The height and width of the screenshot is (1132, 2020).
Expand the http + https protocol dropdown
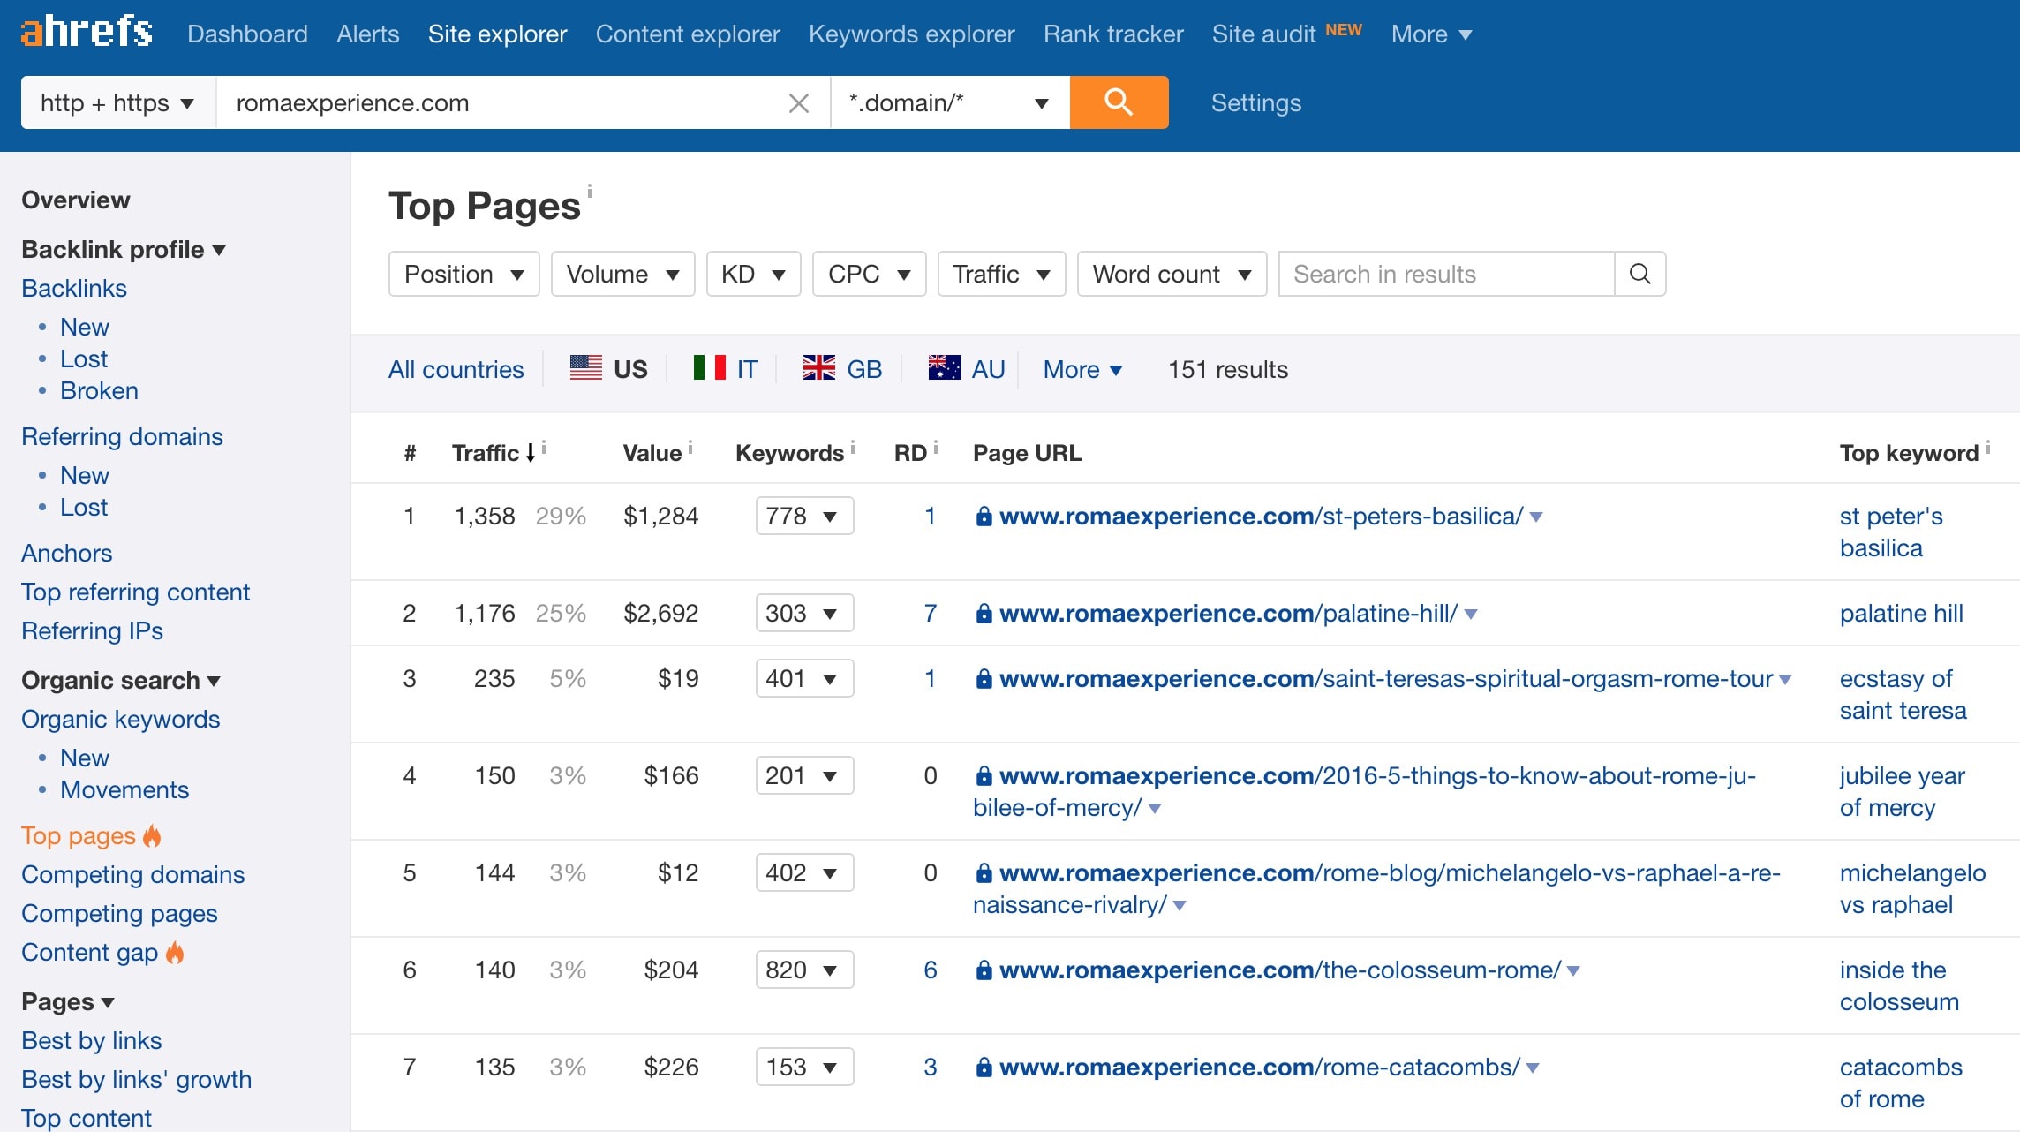116,102
